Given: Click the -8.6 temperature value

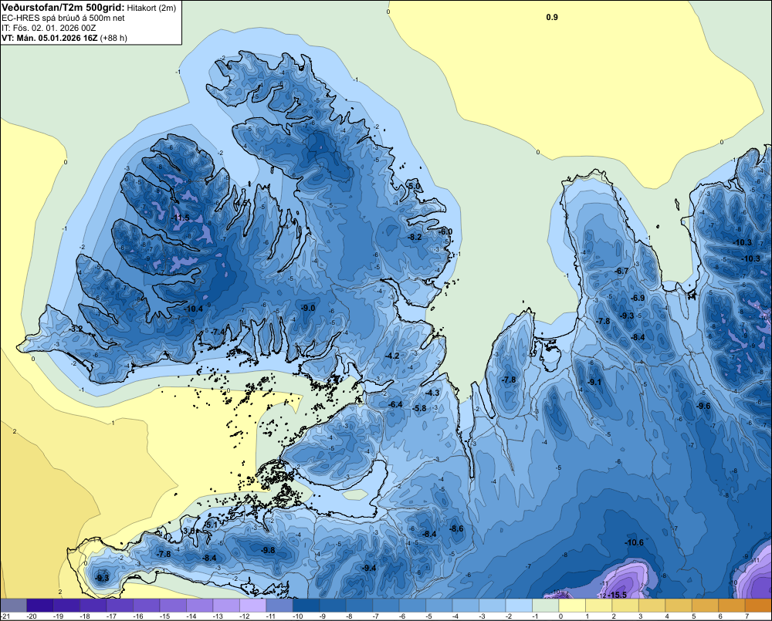Looking at the screenshot, I should pyautogui.click(x=456, y=528).
